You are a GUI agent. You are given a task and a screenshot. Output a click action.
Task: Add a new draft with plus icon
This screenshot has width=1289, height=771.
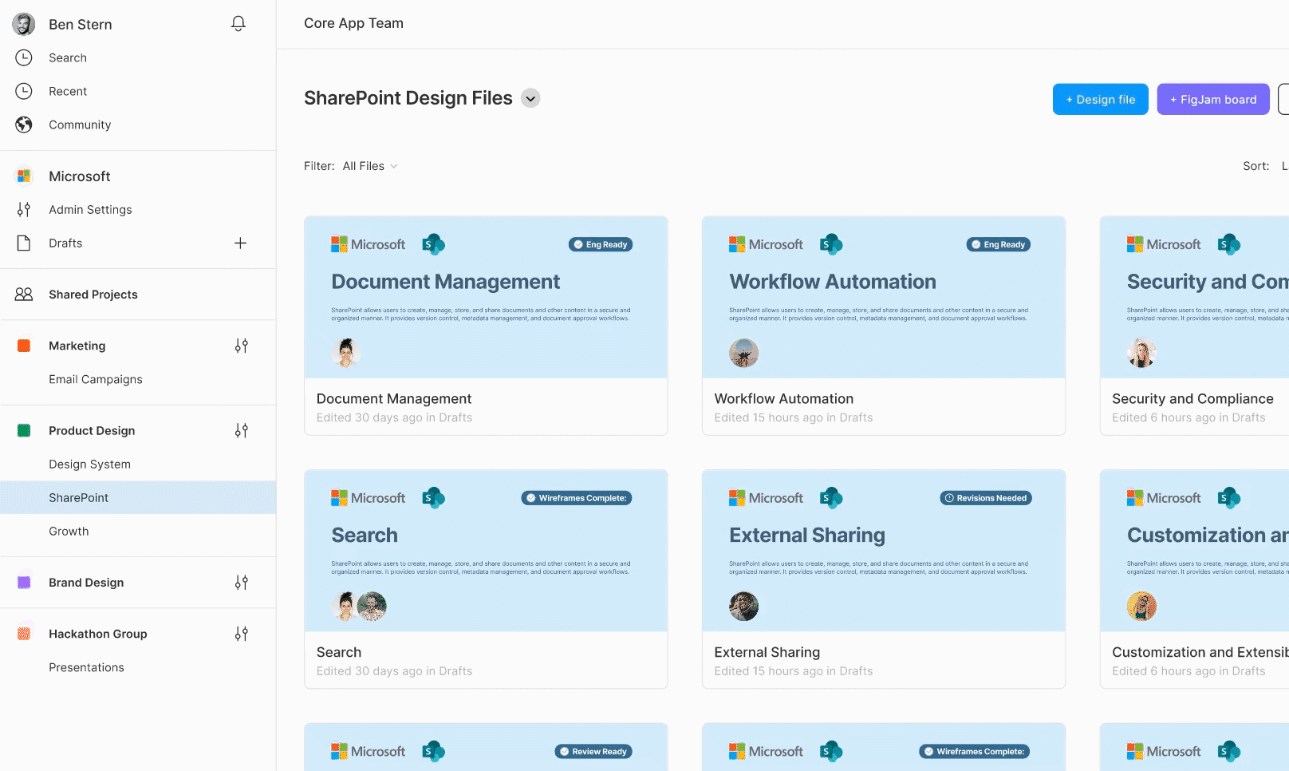pos(240,243)
